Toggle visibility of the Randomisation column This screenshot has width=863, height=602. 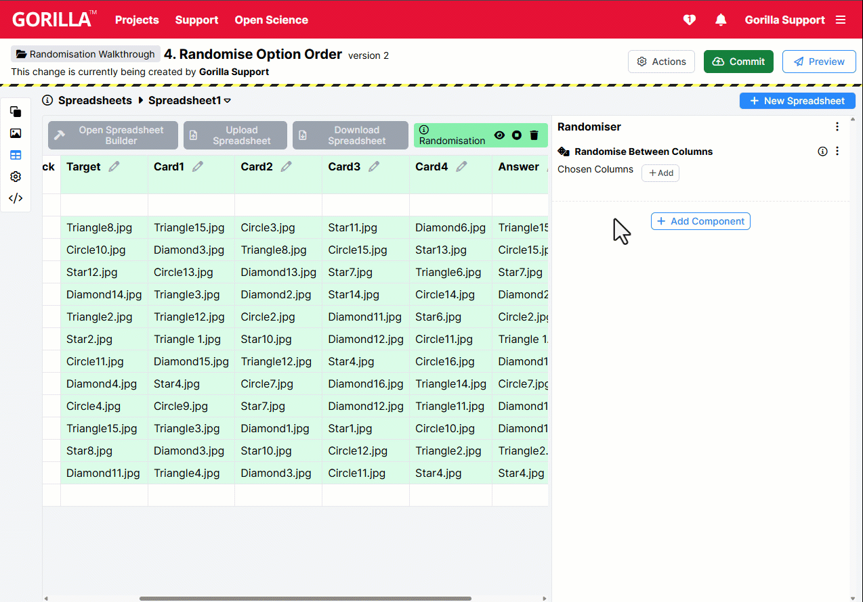pos(499,135)
